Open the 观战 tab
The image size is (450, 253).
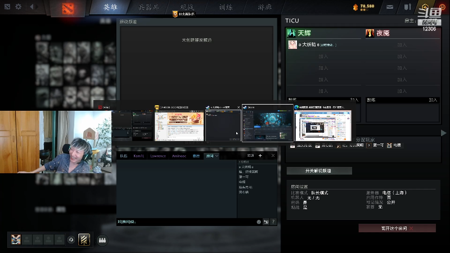(187, 7)
